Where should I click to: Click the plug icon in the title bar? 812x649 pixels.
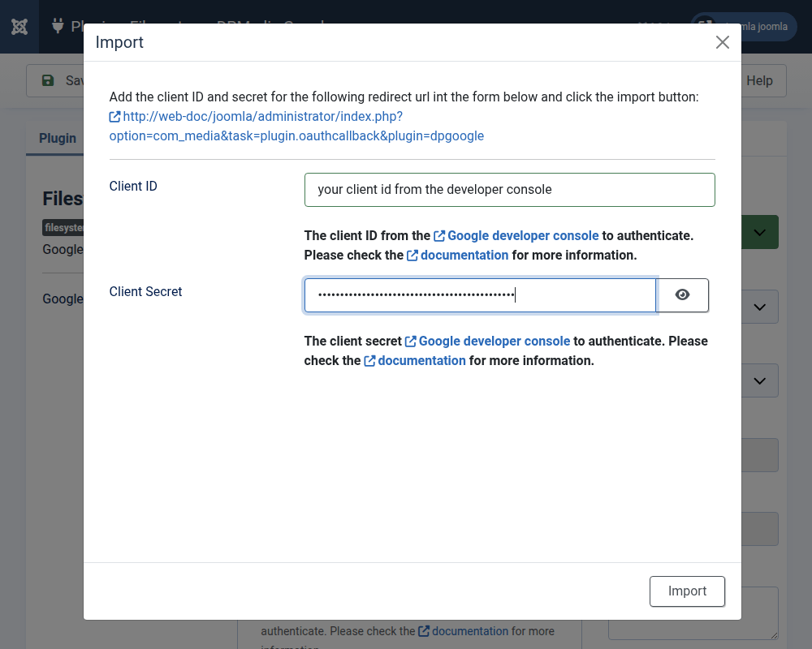[x=58, y=27]
